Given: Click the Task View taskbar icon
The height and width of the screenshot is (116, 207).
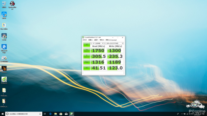Looking at the screenshot, I should (x=45, y=114).
